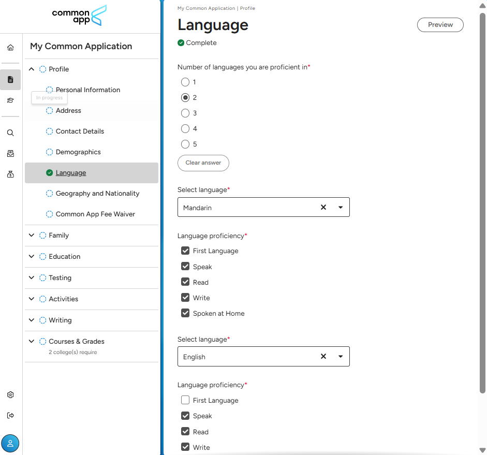Viewport: 487px width, 455px height.
Task: Click the graduation cap colleges icon
Action: pos(10,100)
